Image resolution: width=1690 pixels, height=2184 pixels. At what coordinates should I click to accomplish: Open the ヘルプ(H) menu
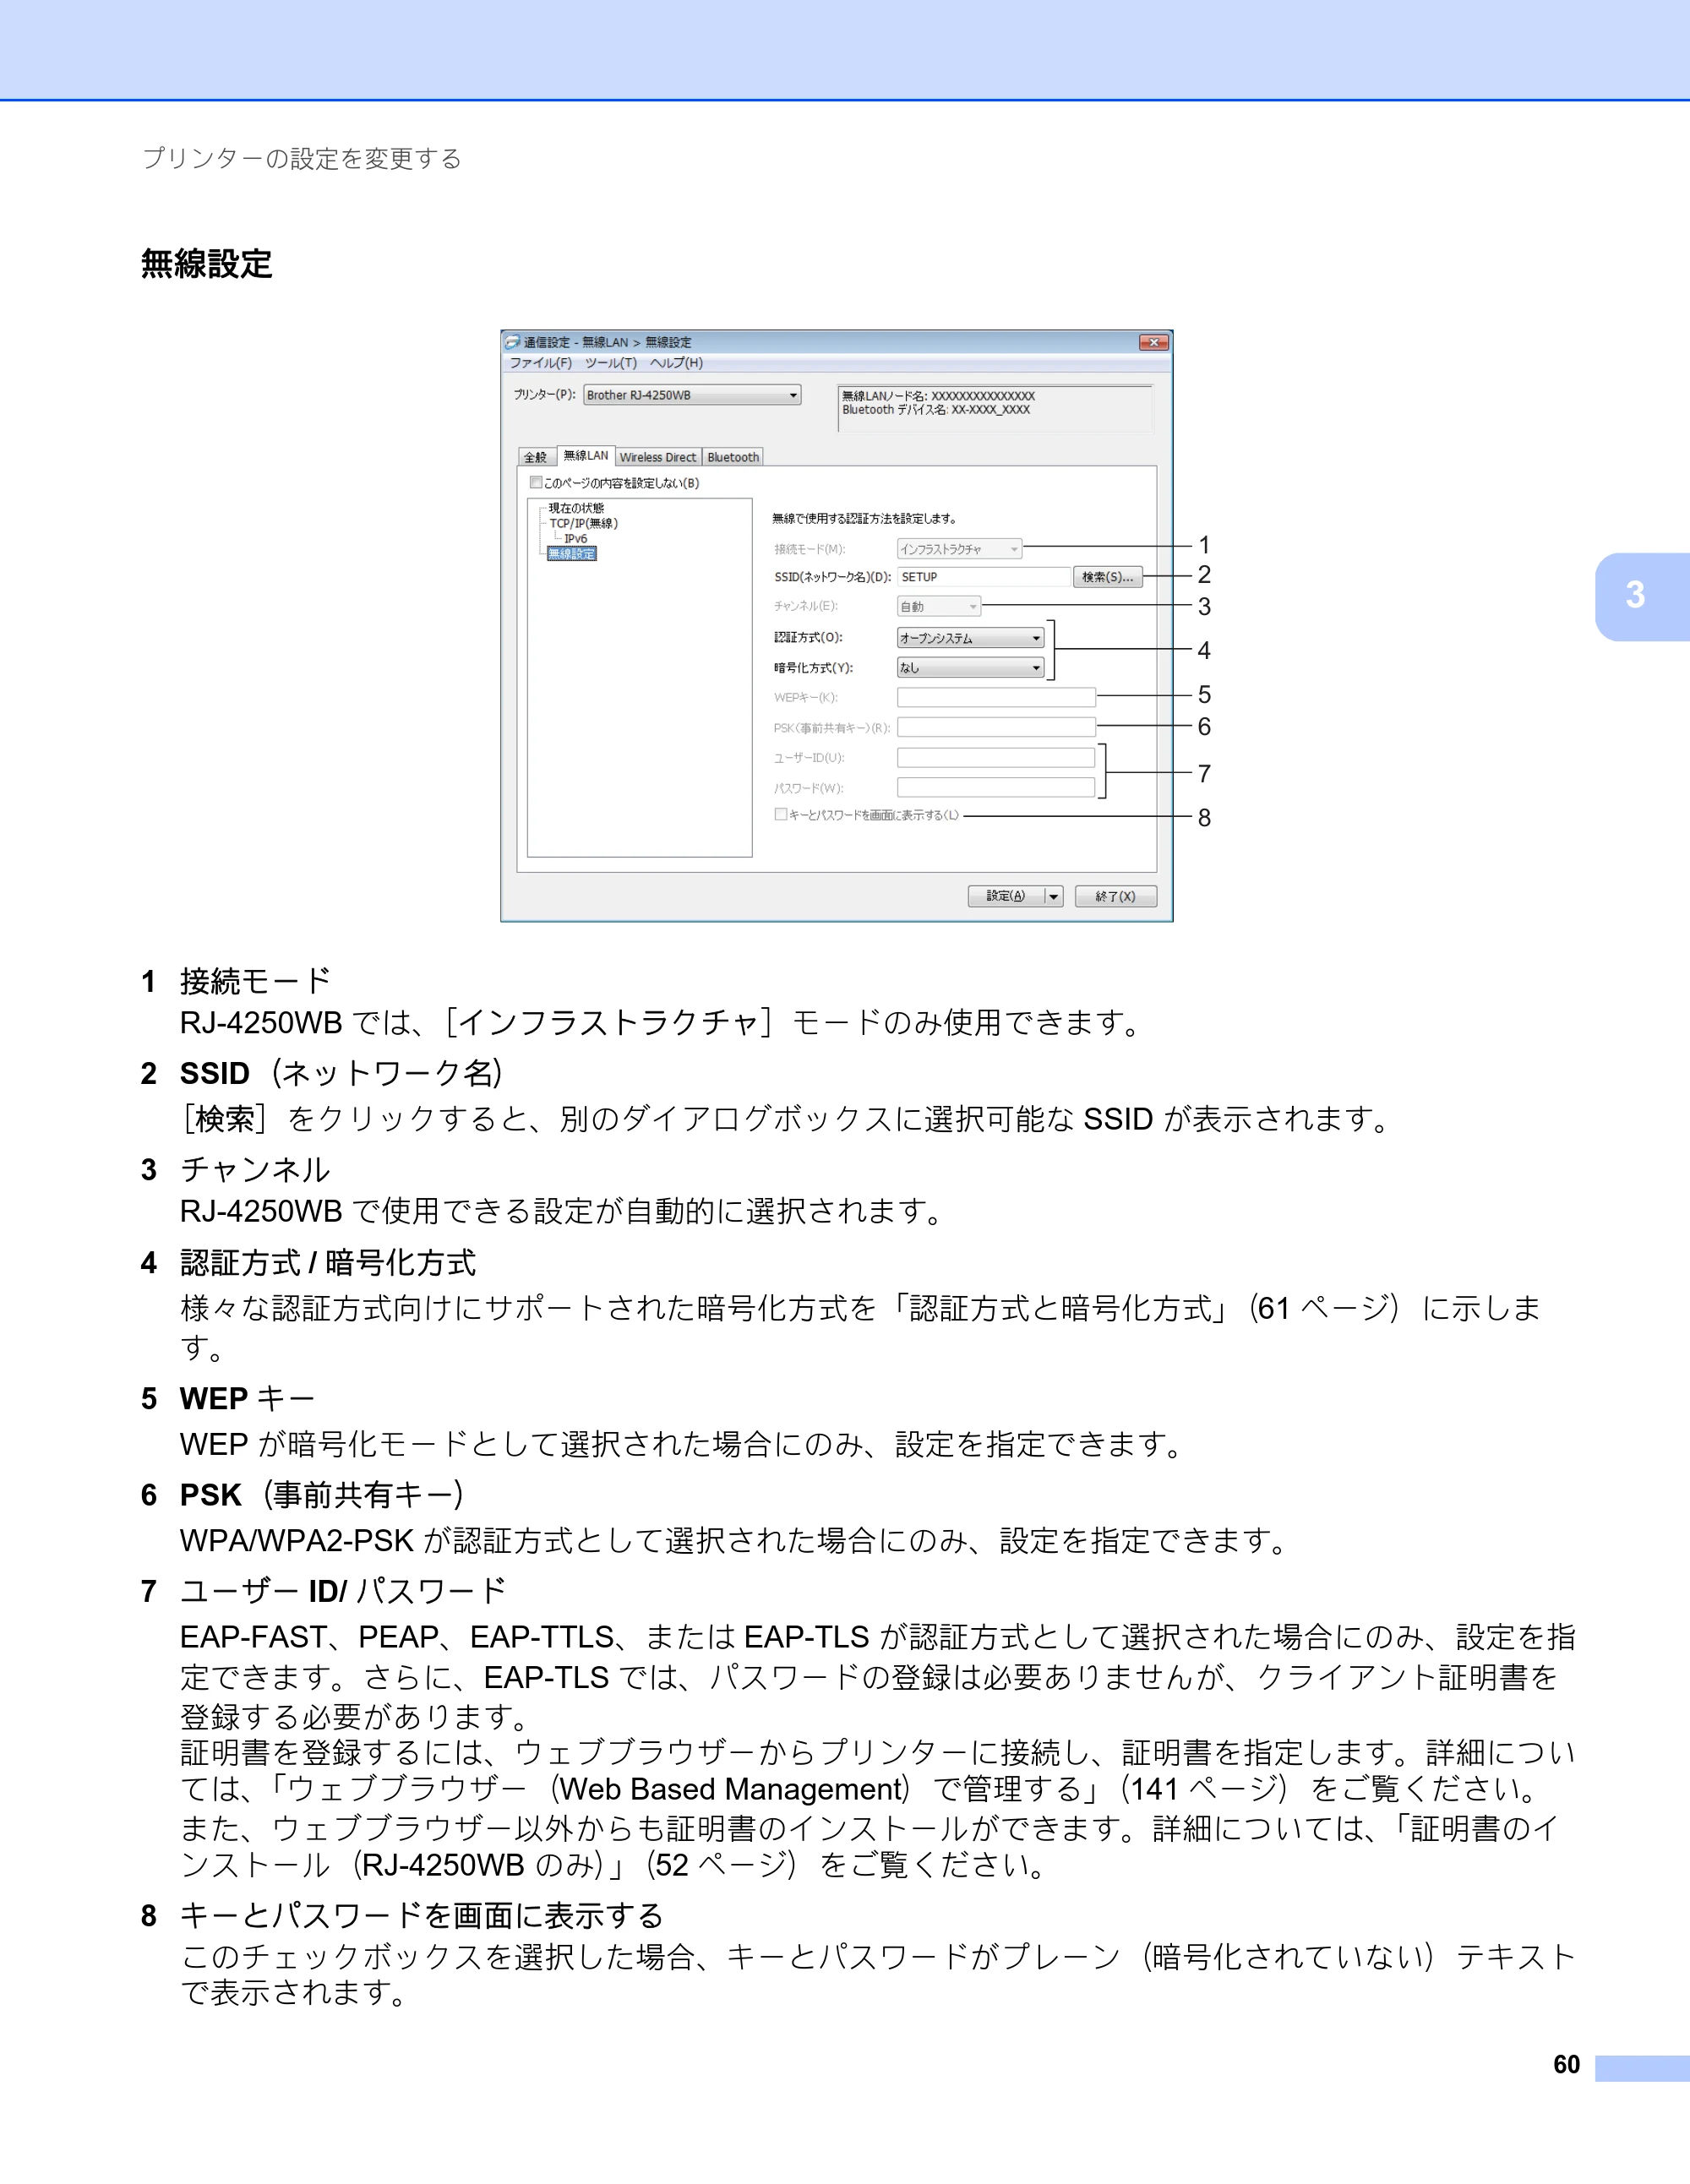[677, 363]
